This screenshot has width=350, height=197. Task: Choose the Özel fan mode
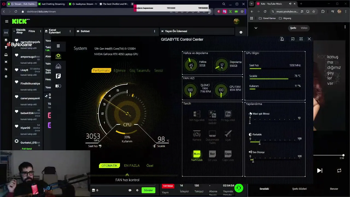click(x=150, y=166)
